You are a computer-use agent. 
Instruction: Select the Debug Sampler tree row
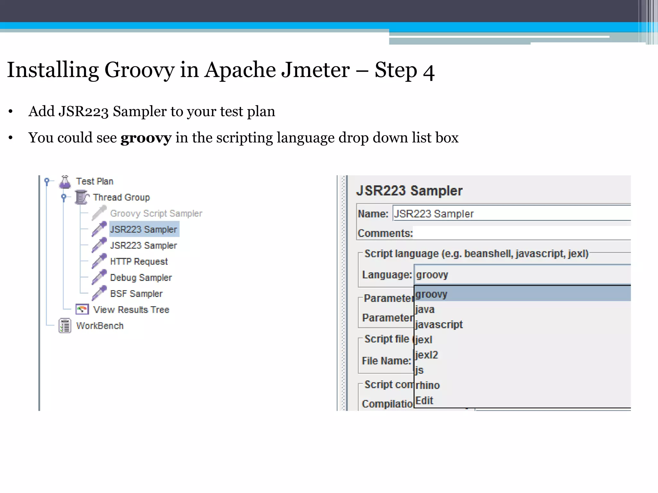coord(141,277)
